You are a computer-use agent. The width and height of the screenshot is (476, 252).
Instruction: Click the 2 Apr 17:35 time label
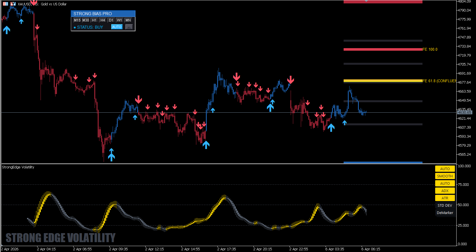tap(227, 249)
